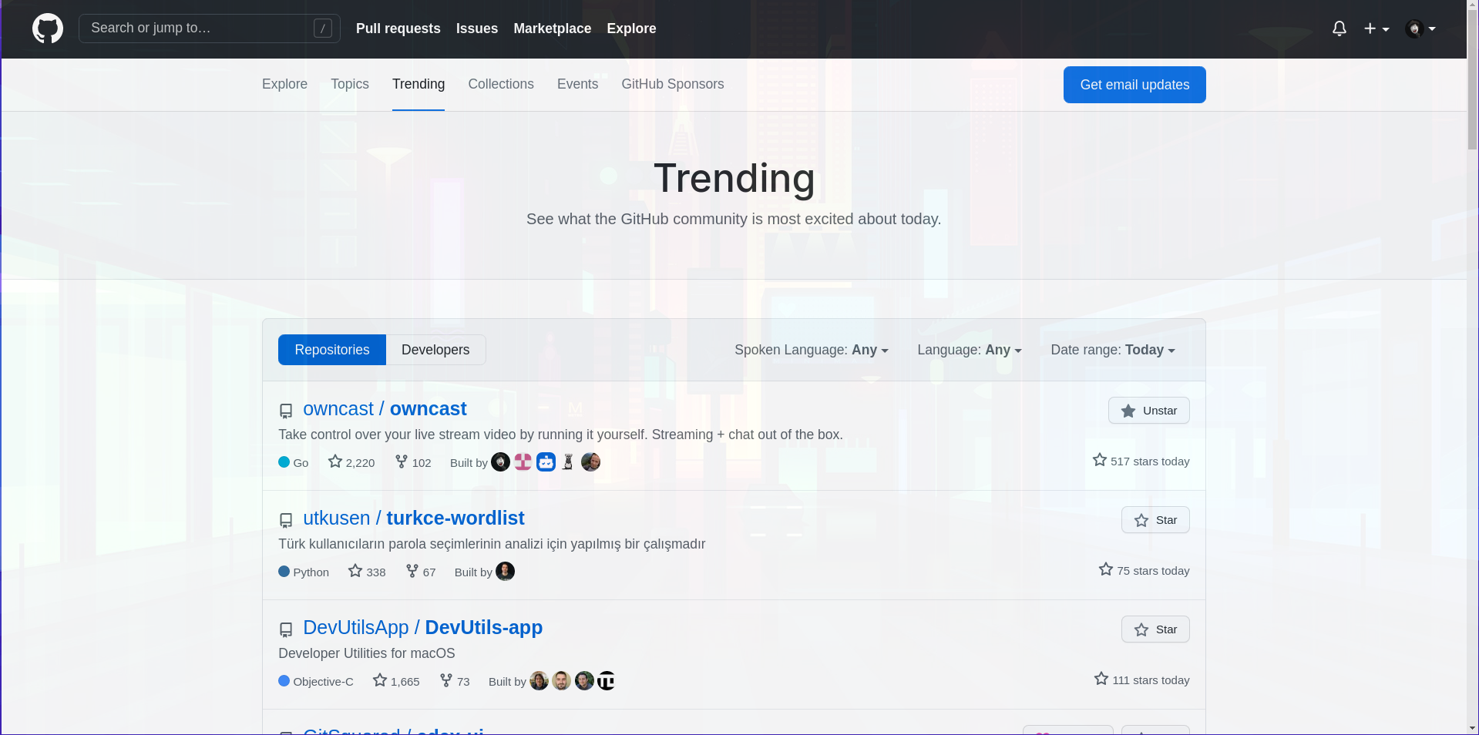Open the Events tab
The width and height of the screenshot is (1479, 735).
577,84
